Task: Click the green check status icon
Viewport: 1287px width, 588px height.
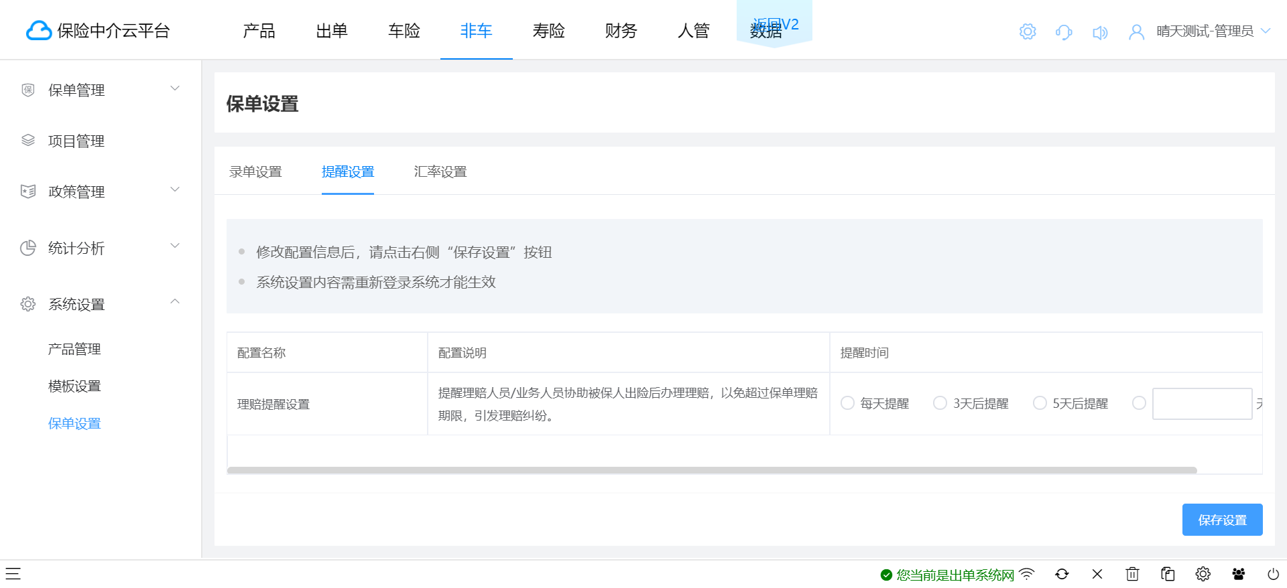Action: coord(886,575)
